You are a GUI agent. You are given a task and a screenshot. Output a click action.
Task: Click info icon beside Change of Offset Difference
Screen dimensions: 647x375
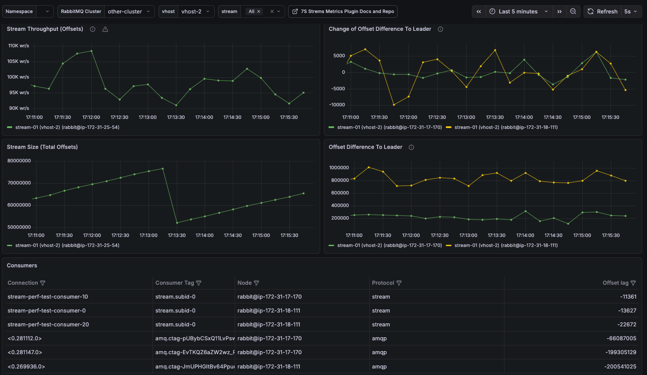click(x=440, y=29)
